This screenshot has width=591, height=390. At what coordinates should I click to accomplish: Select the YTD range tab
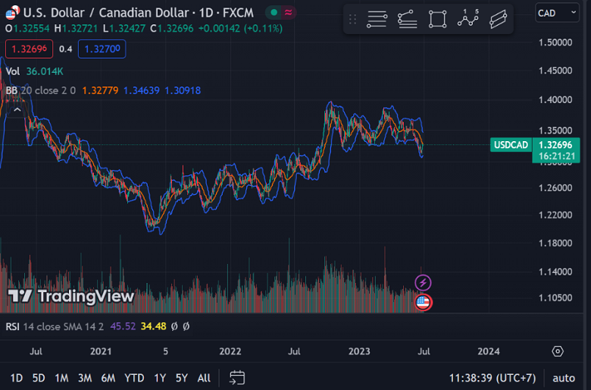(134, 377)
